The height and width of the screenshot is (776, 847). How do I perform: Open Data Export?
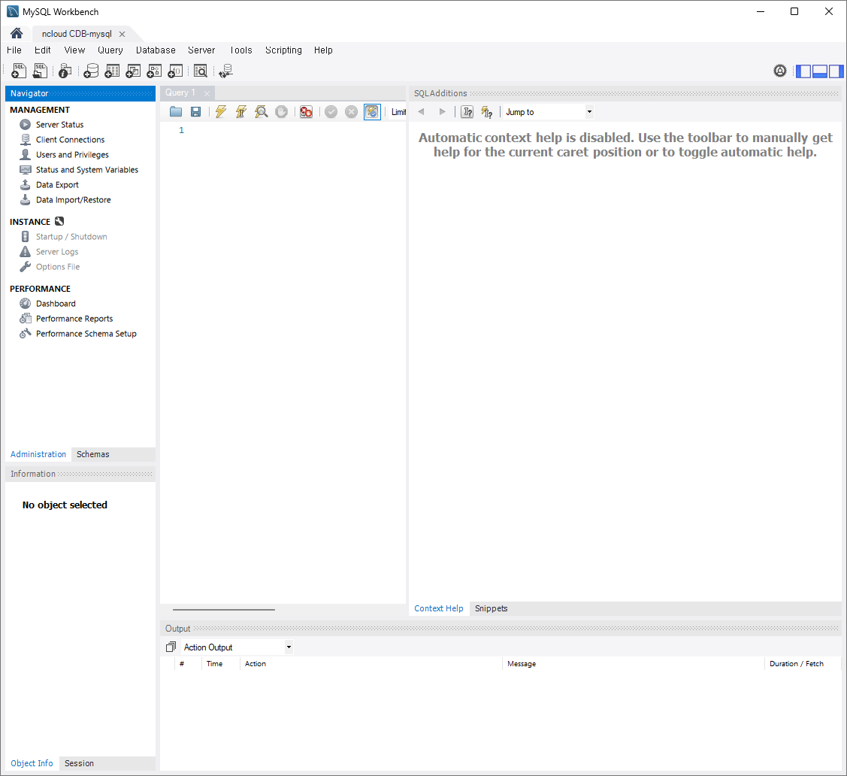(x=57, y=185)
